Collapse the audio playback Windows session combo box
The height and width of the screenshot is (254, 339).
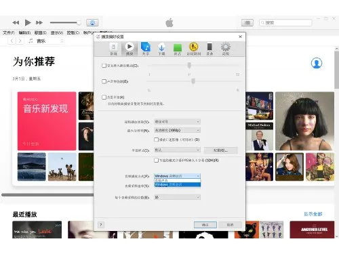(177, 176)
